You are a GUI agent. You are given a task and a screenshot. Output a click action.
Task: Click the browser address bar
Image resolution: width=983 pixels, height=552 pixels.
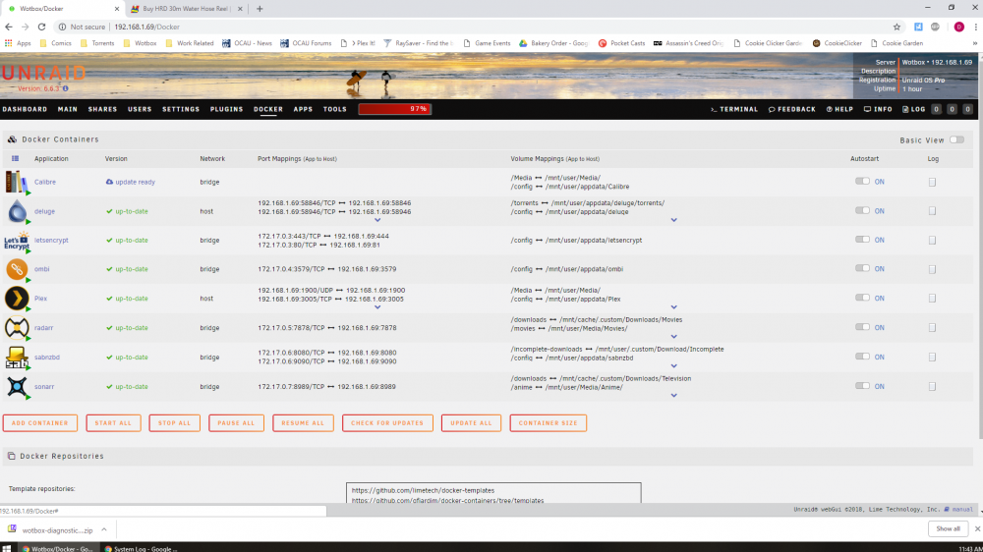pyautogui.click(x=470, y=27)
